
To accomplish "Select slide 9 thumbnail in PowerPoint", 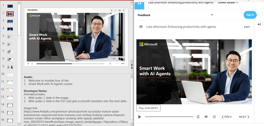I will pyautogui.click(x=10, y=67).
